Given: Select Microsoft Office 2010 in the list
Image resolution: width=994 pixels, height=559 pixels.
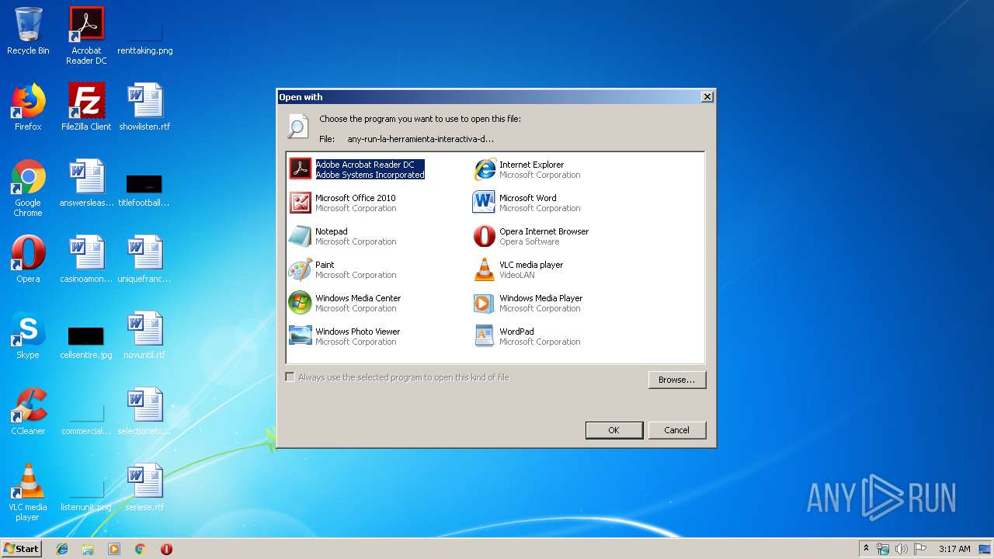Looking at the screenshot, I should (x=343, y=203).
